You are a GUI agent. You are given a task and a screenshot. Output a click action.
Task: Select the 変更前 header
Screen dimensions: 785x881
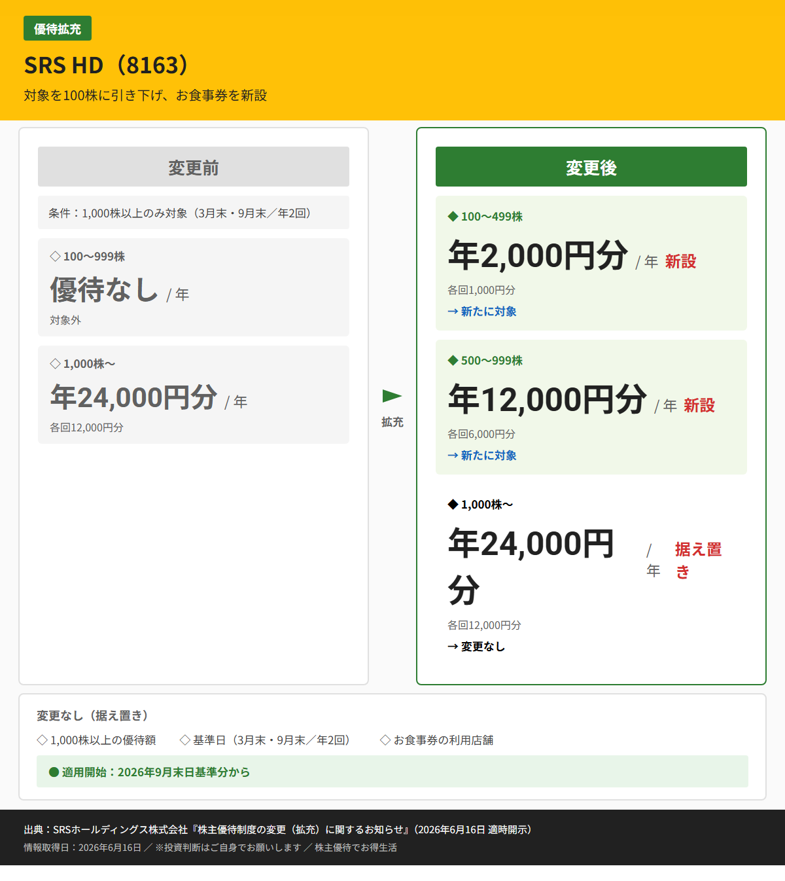point(194,167)
